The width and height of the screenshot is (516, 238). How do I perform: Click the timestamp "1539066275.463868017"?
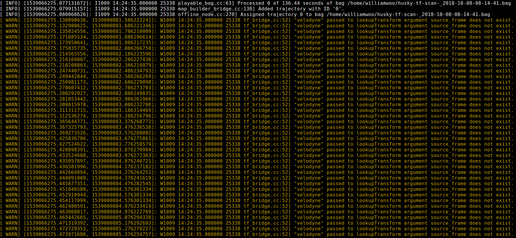[x=56, y=212]
